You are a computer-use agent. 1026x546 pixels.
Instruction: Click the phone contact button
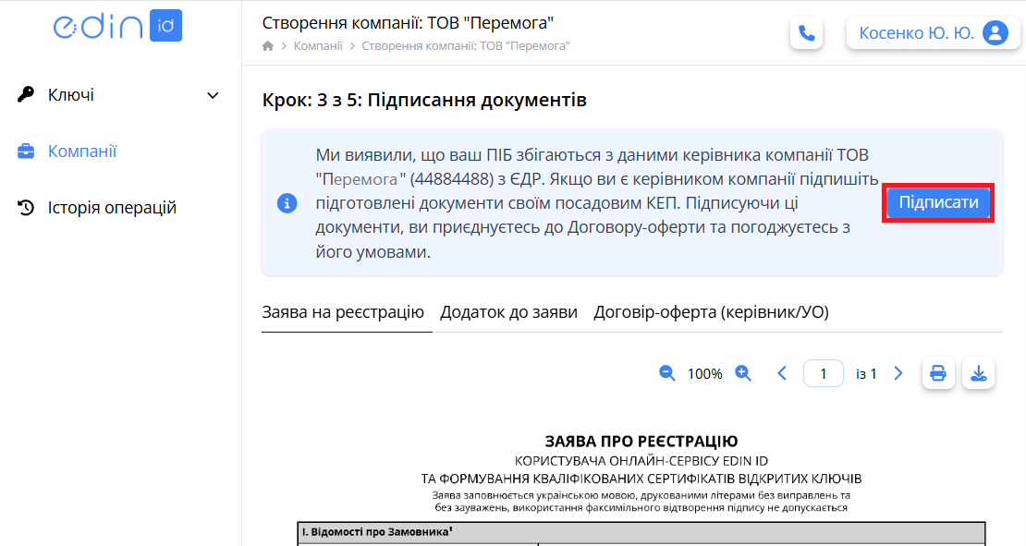tap(806, 33)
